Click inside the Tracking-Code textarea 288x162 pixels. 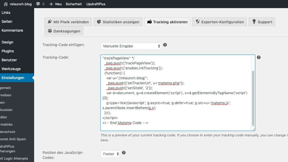point(178,93)
